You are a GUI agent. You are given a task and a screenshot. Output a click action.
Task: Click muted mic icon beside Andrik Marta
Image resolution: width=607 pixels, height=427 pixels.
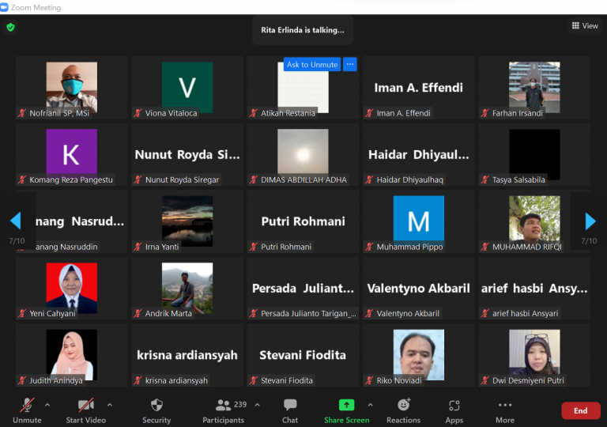click(138, 313)
